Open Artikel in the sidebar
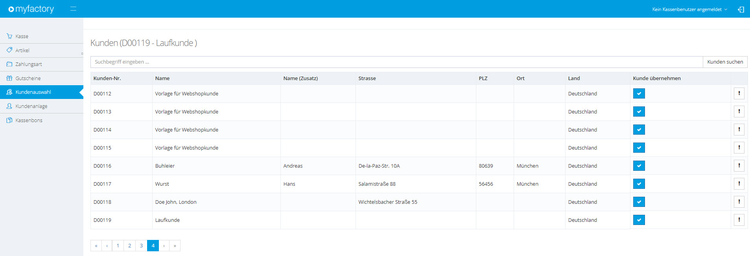The height and width of the screenshot is (256, 750). pyautogui.click(x=42, y=50)
